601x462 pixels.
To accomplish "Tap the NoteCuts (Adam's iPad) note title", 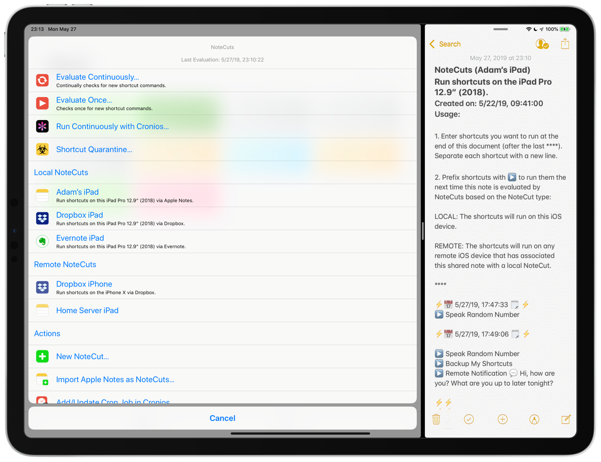I will coord(482,70).
